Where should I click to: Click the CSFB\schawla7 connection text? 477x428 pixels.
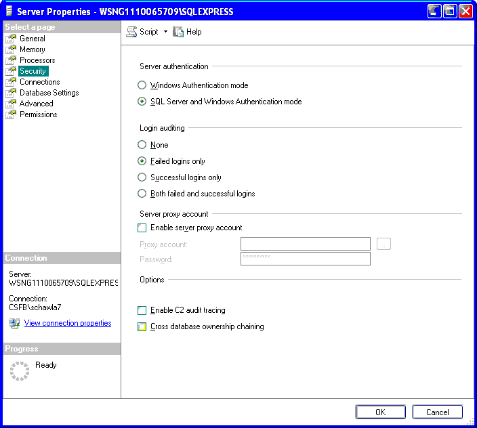point(35,307)
